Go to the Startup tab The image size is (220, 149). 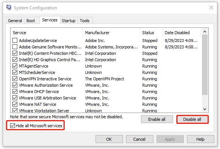(x=68, y=21)
